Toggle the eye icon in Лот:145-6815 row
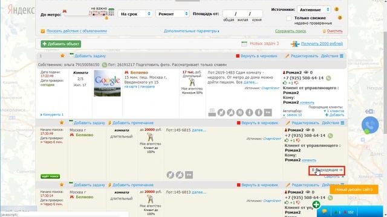The height and width of the screenshot is (217, 387). click(x=308, y=130)
